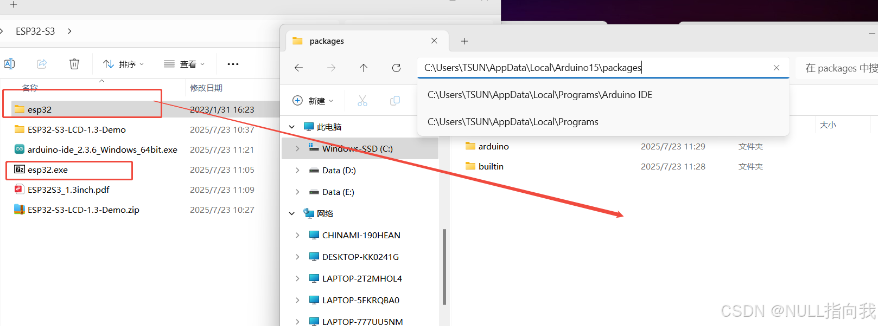Open the three-dots more options menu

233,64
